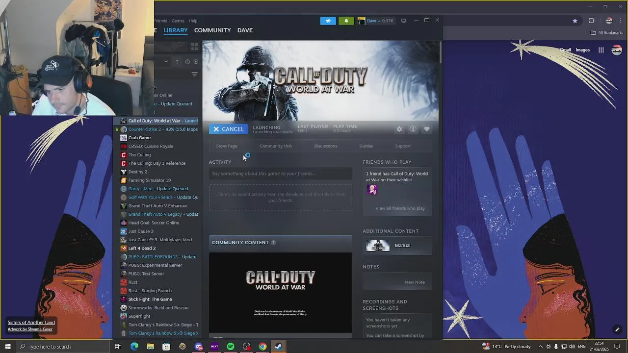
Task: Open Microsoft Store from taskbar
Action: tap(166, 347)
